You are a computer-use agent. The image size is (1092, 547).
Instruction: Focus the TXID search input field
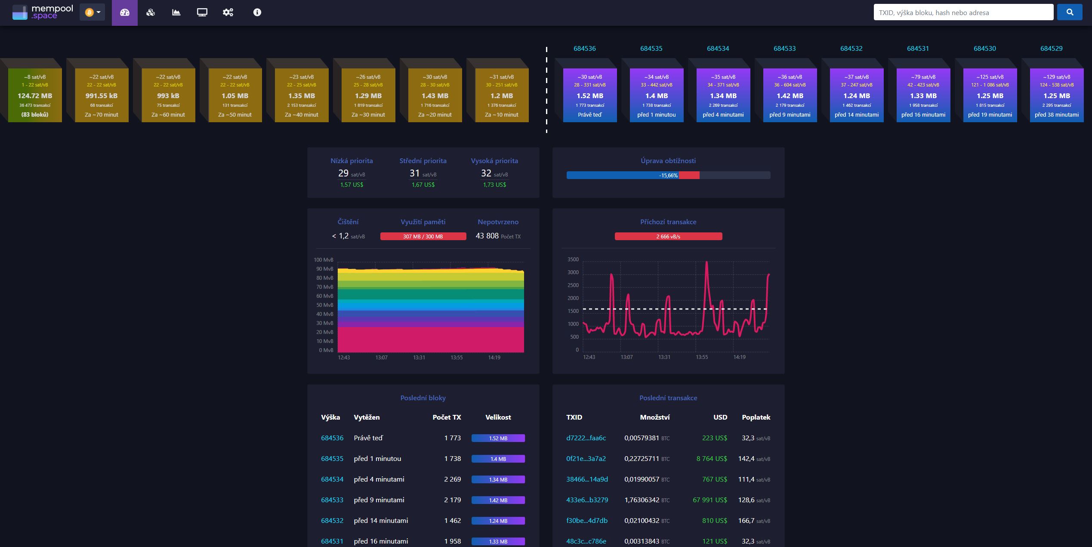click(x=963, y=12)
